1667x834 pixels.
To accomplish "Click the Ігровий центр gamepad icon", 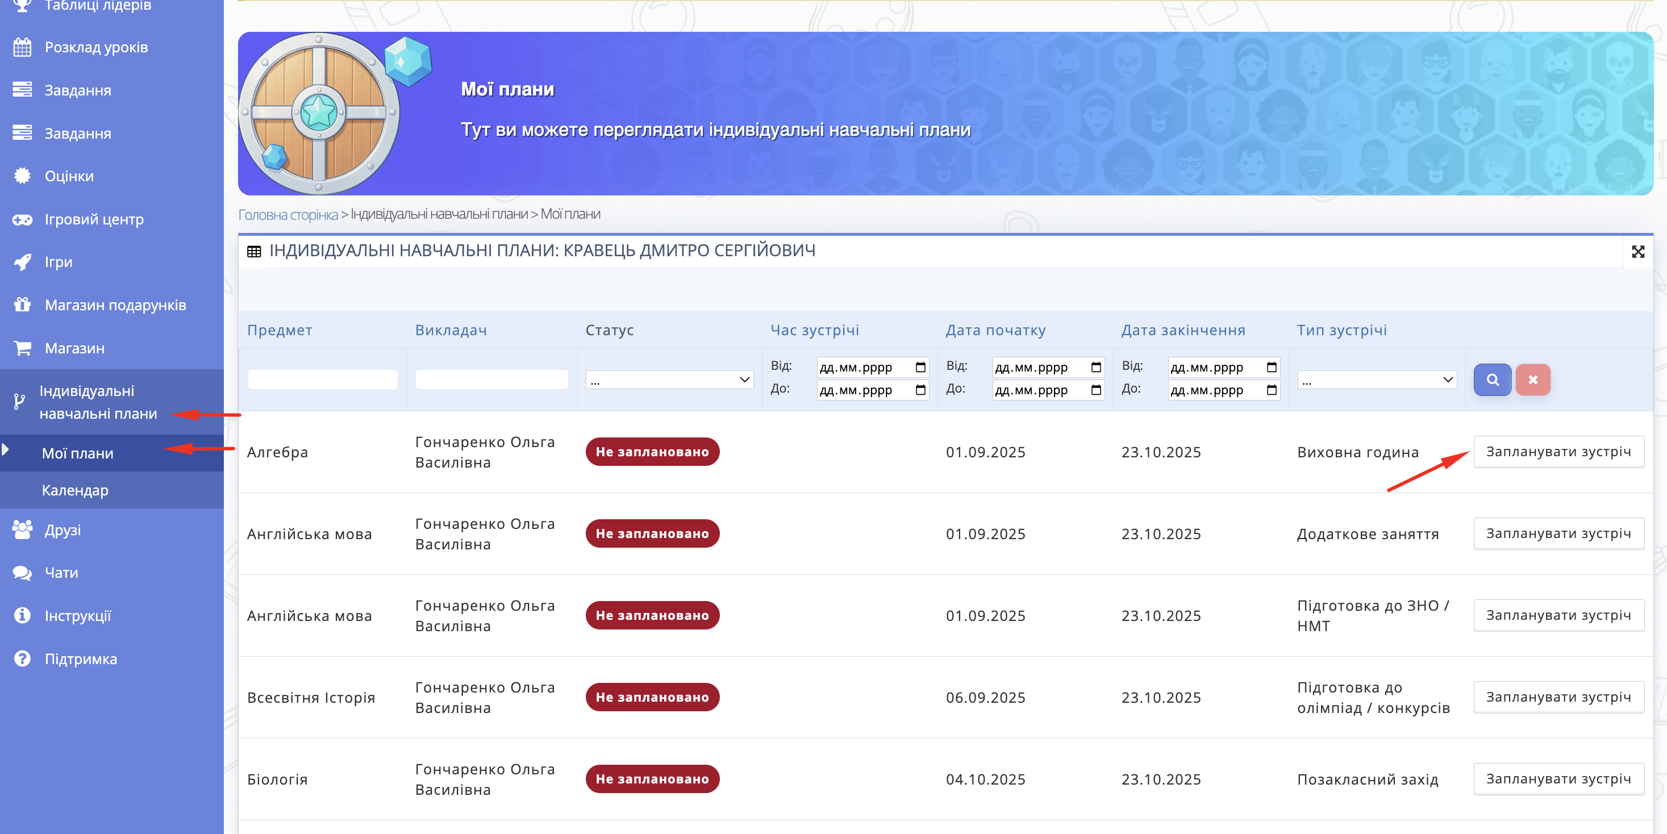I will pyautogui.click(x=22, y=220).
